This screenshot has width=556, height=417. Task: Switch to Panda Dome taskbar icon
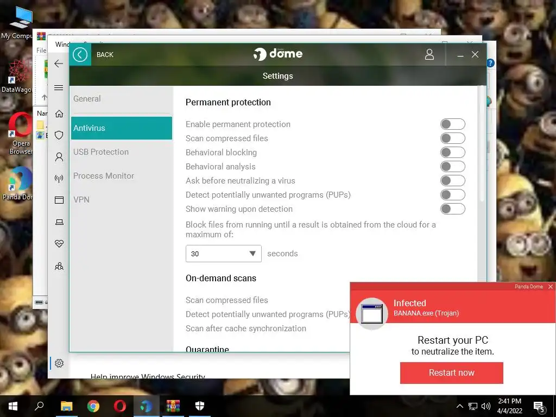147,406
